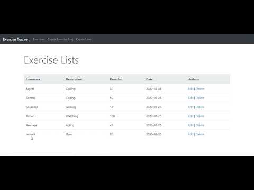Click the Description column header
Viewport: 254px width, 190px height.
click(x=74, y=79)
